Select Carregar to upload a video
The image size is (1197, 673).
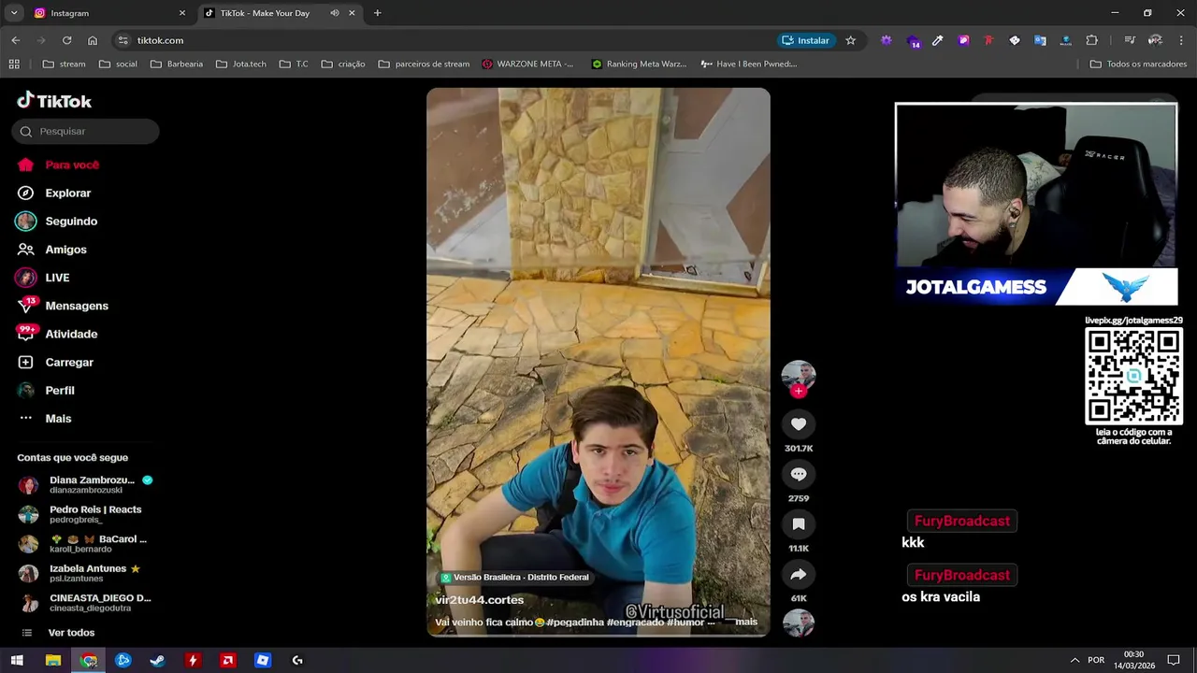click(x=56, y=362)
